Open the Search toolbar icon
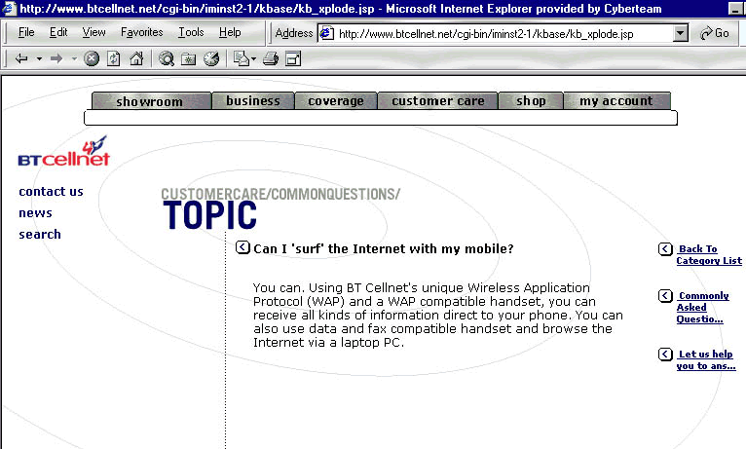This screenshot has width=746, height=449. (x=166, y=58)
